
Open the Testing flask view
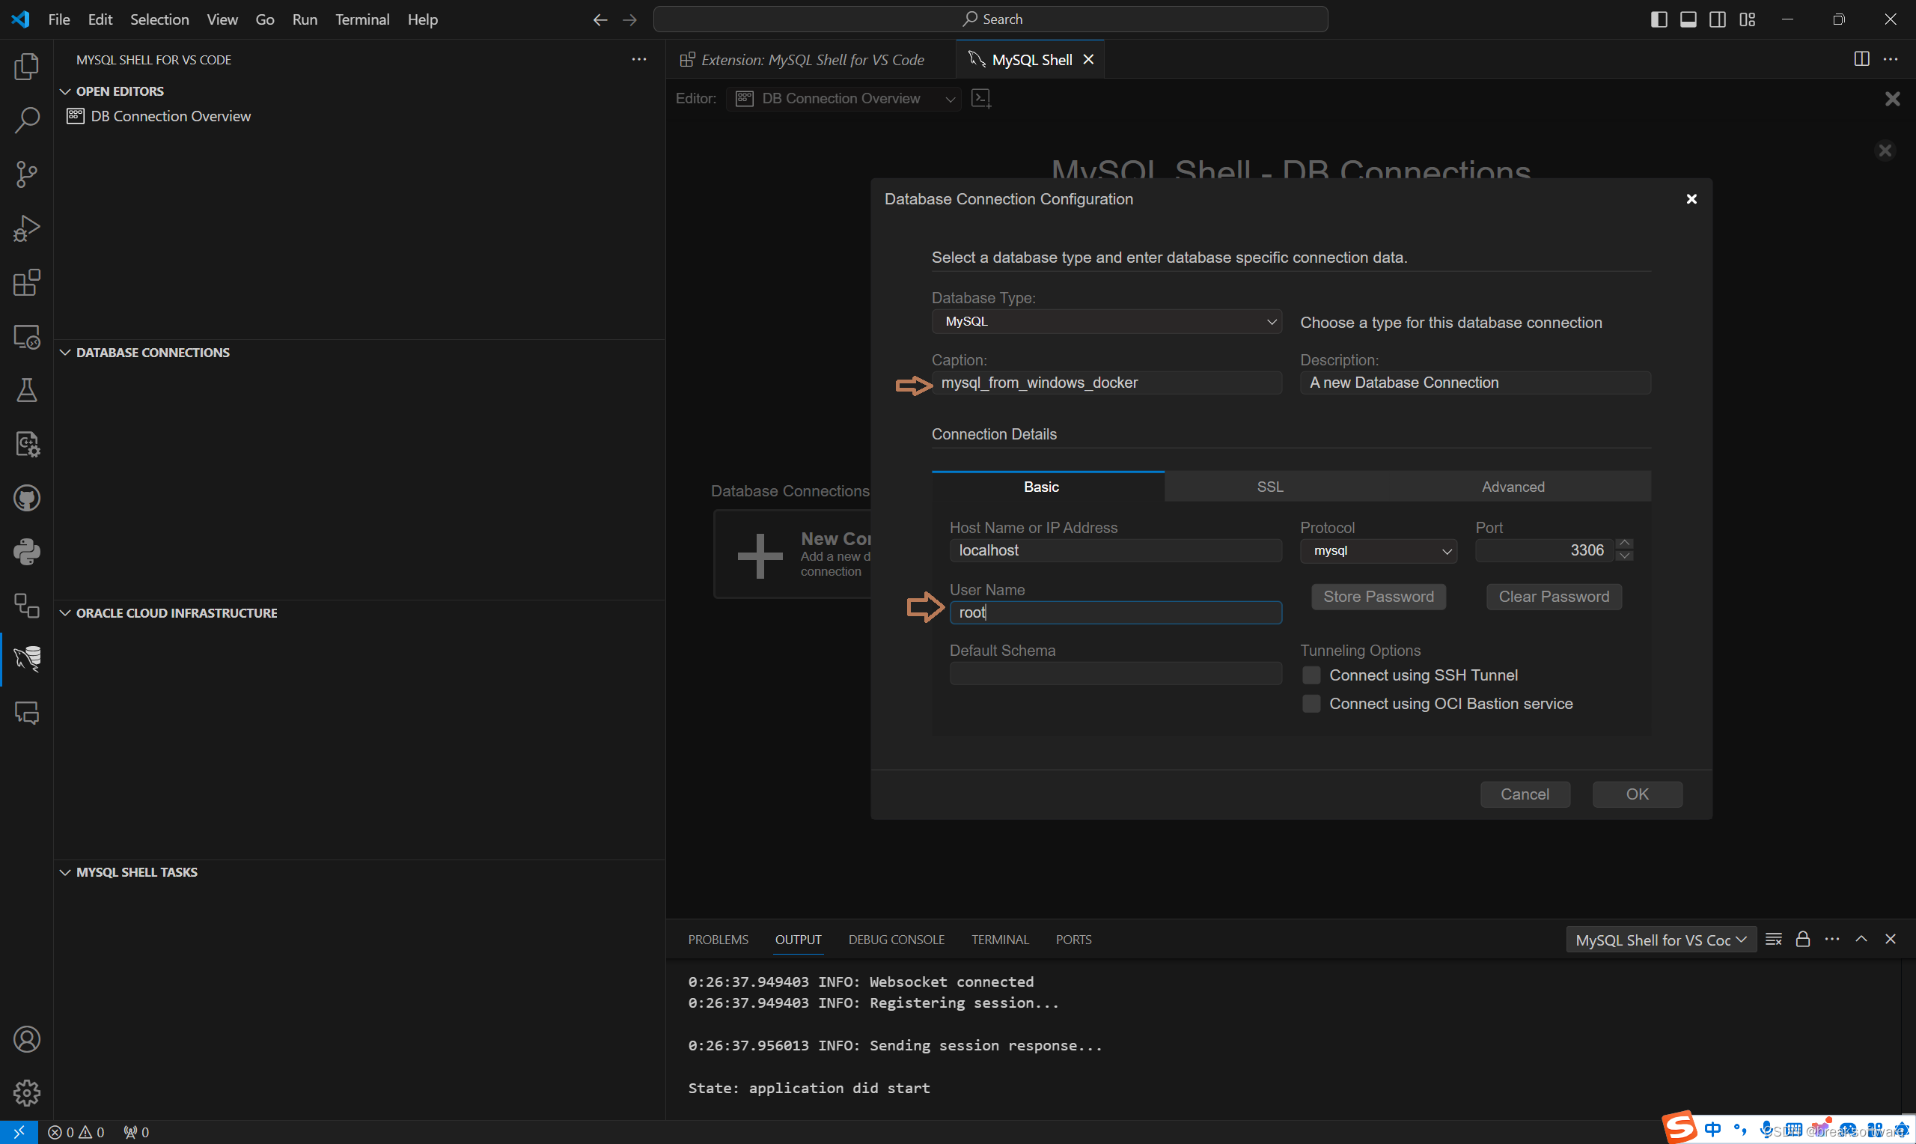pos(26,390)
